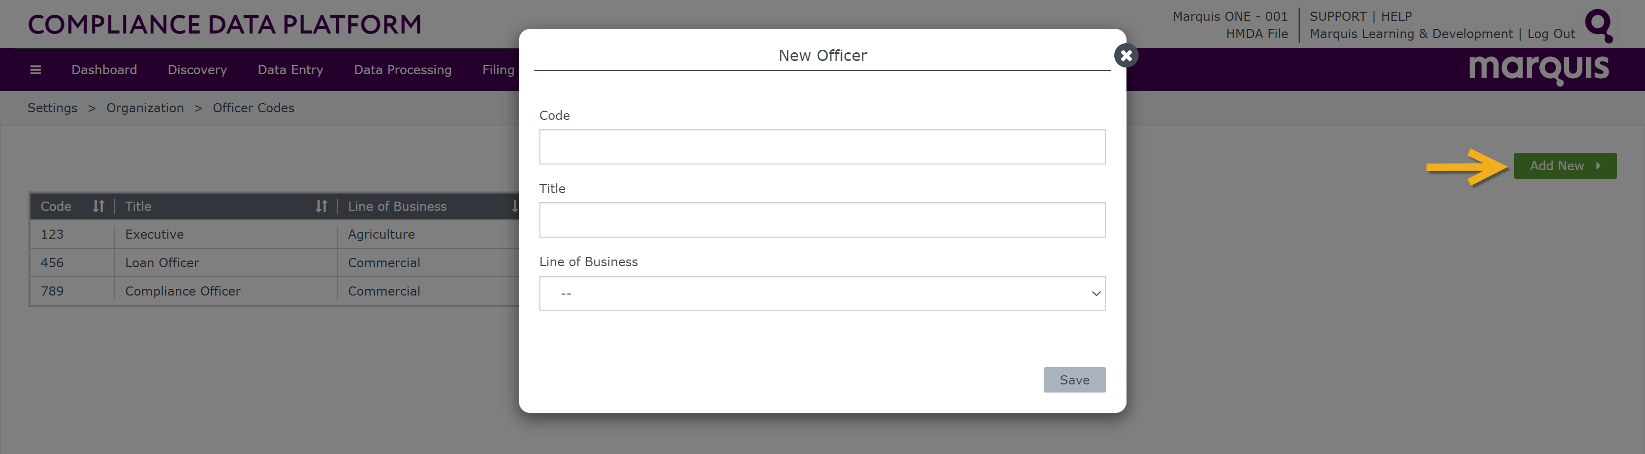Image resolution: width=1645 pixels, height=454 pixels.
Task: Sort table by Title column arrows
Action: (321, 206)
